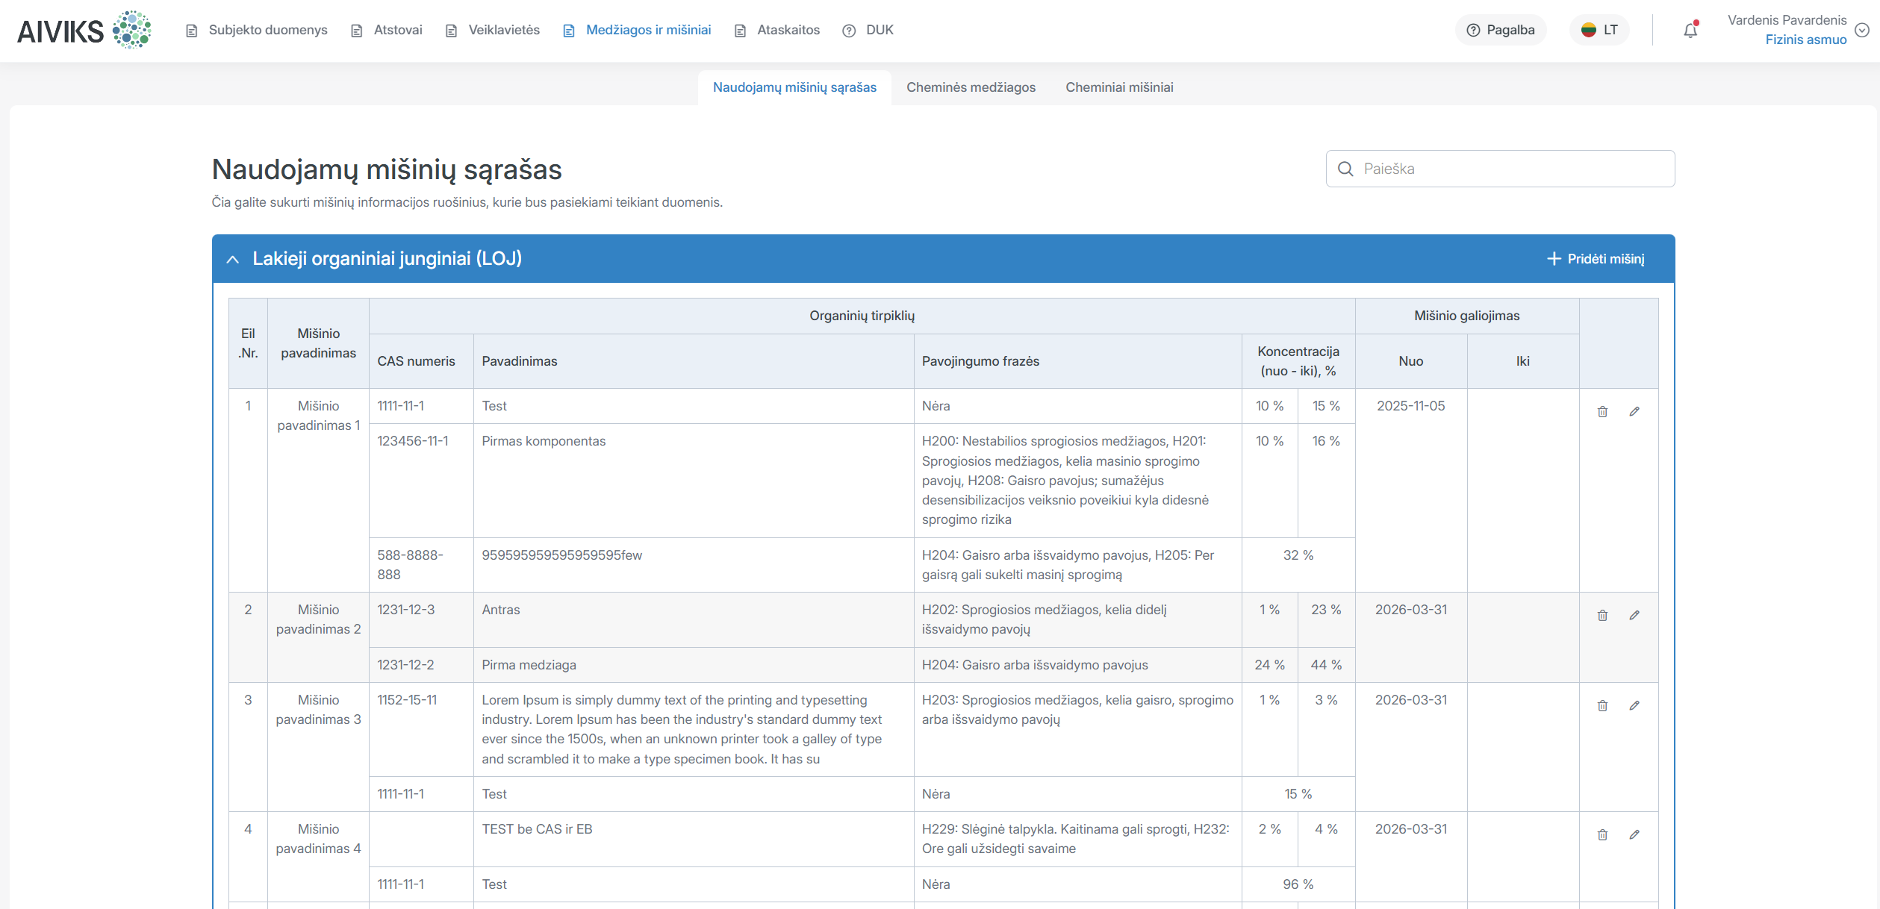
Task: Click Fizinis asmuo link
Action: [1805, 40]
